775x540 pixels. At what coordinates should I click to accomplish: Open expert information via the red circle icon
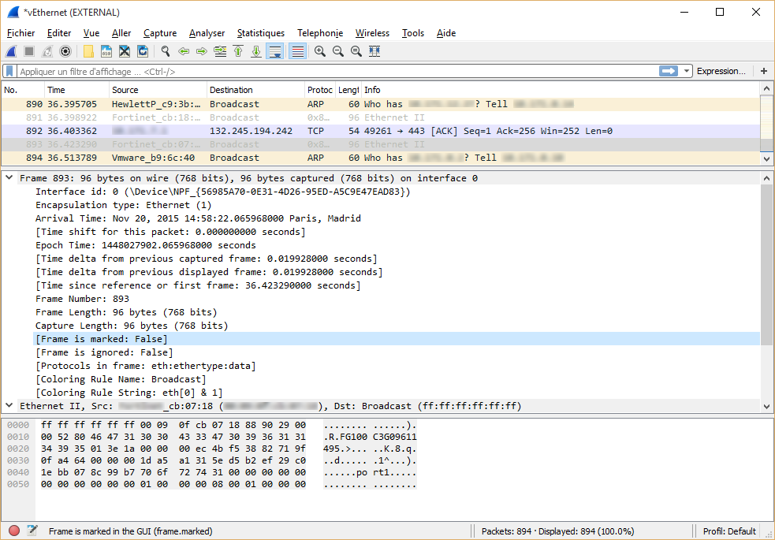pos(14,531)
